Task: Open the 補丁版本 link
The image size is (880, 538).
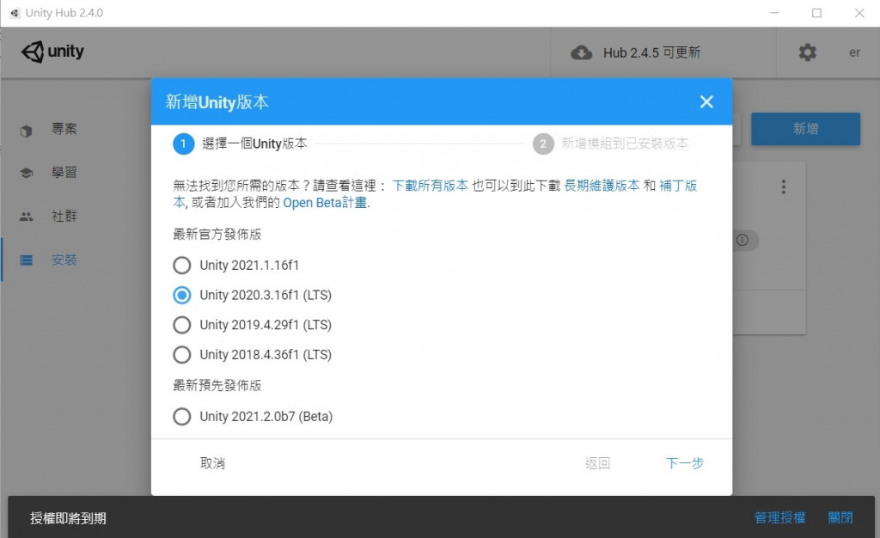Action: pos(678,186)
